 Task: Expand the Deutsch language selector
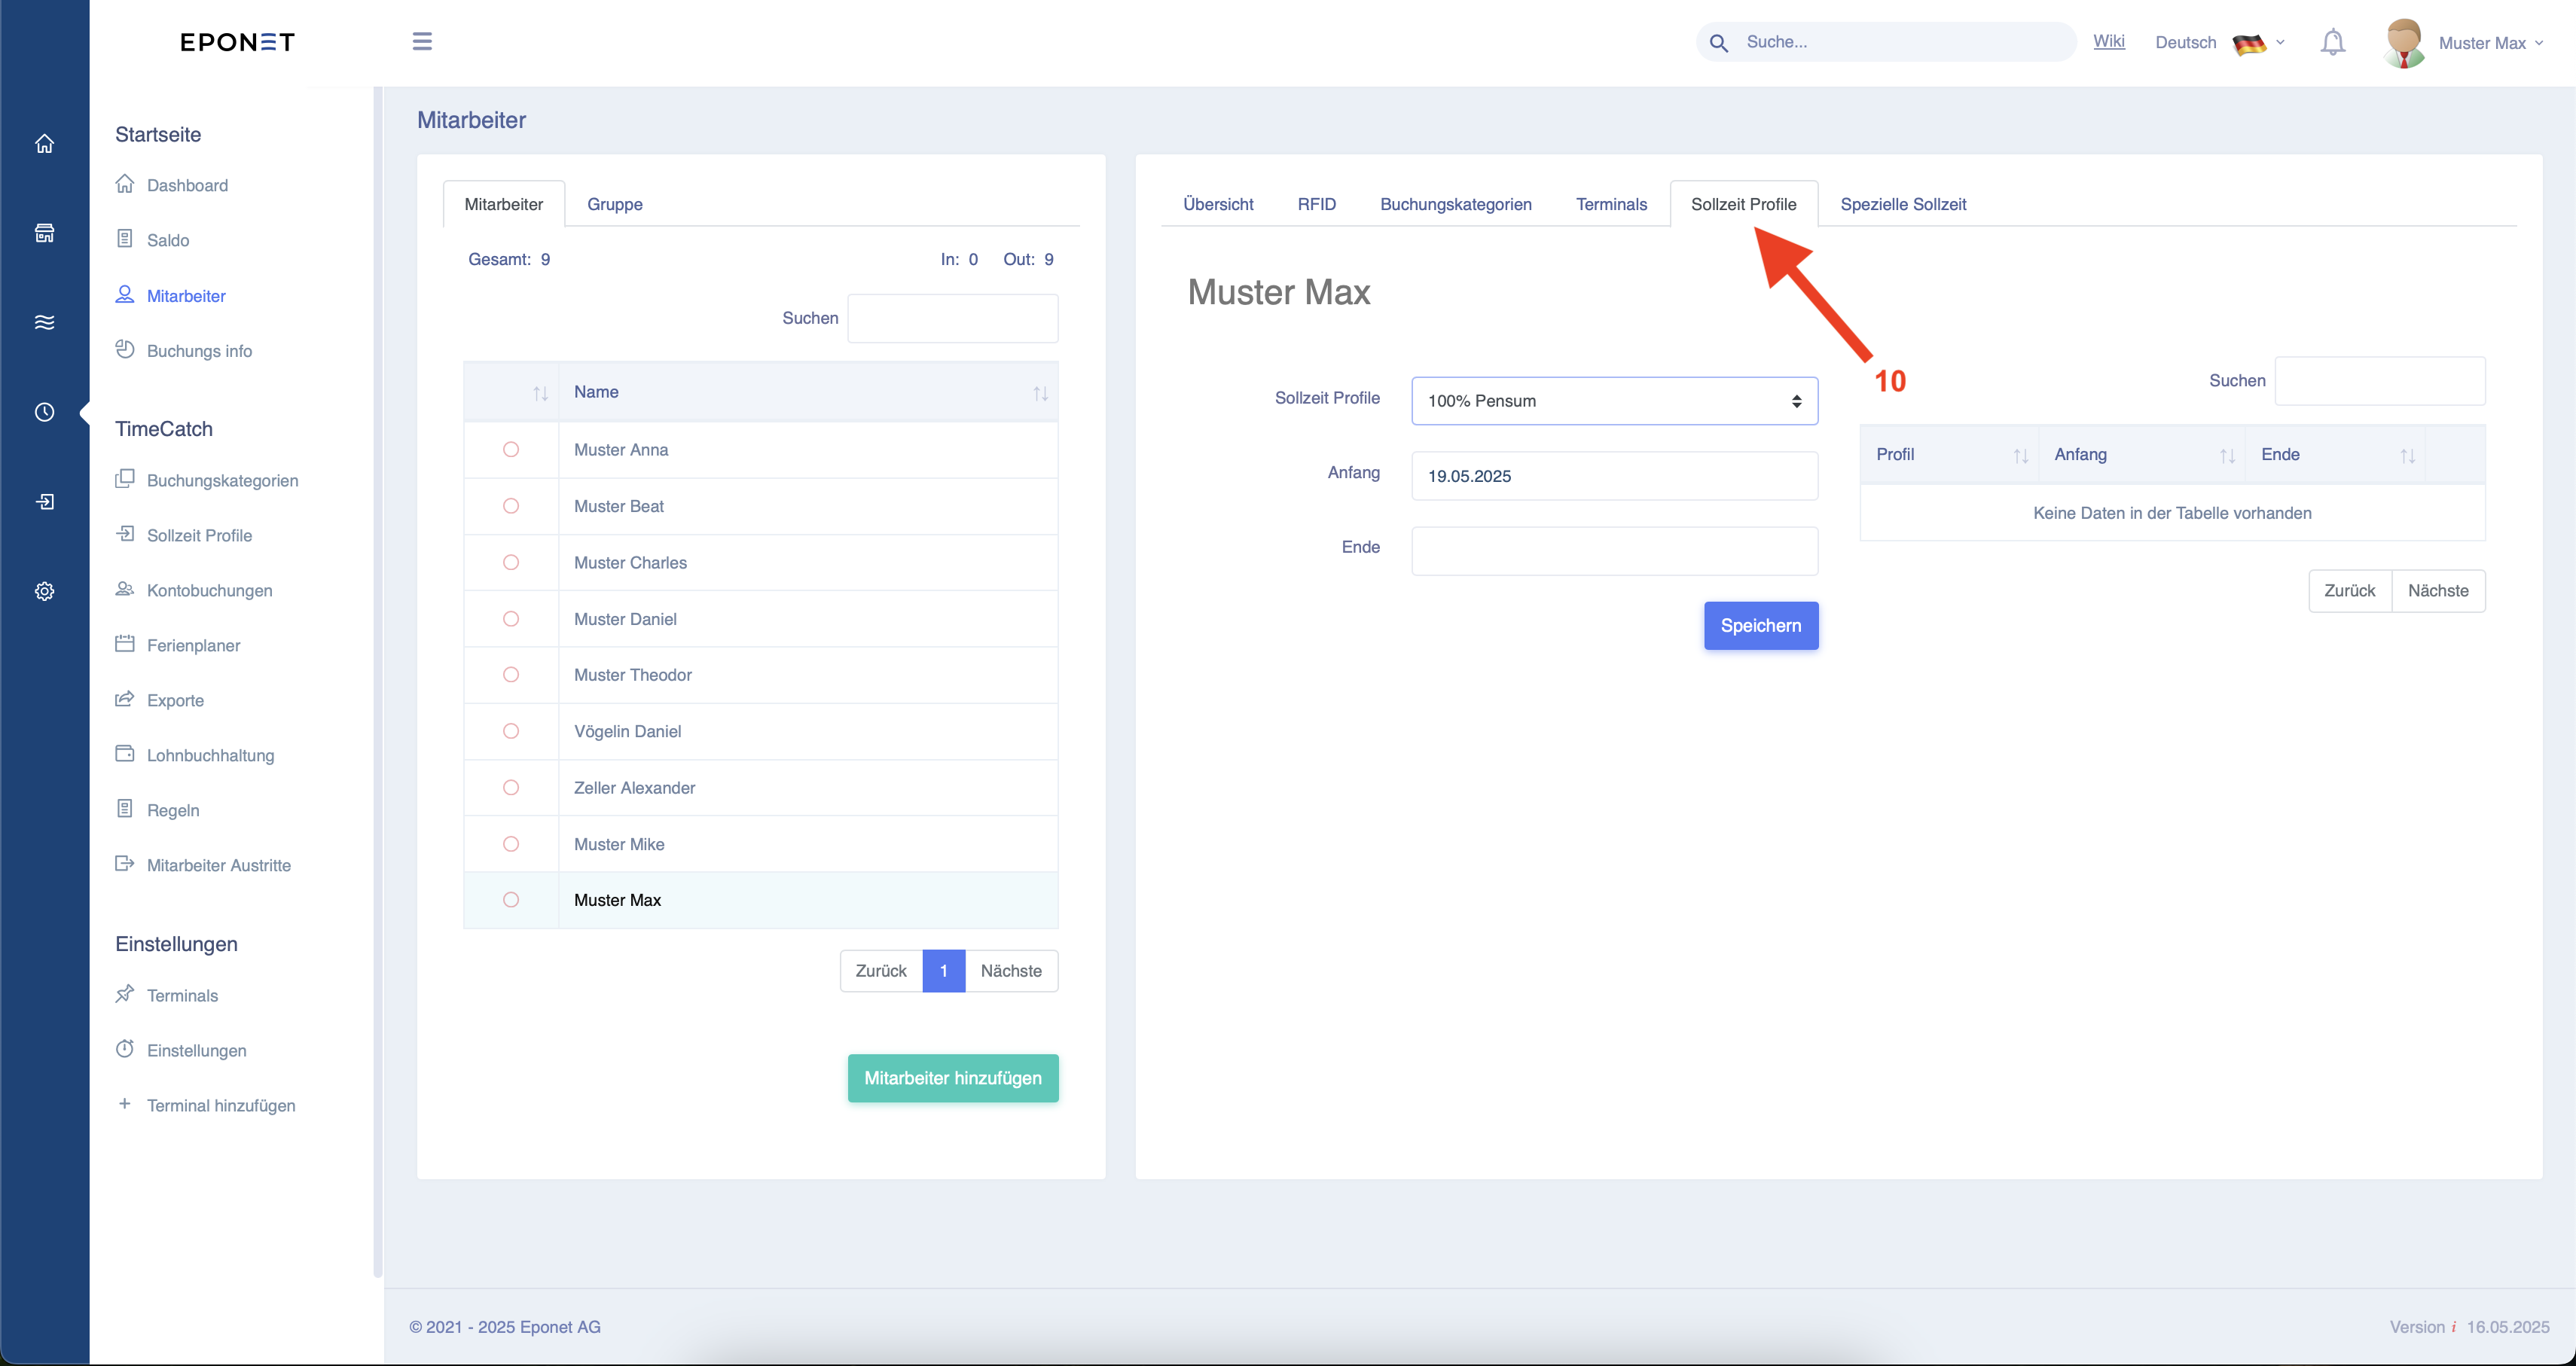(x=2219, y=43)
